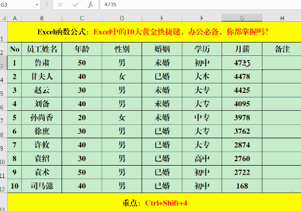
Task: Select column A header
Action: pos(15,18)
